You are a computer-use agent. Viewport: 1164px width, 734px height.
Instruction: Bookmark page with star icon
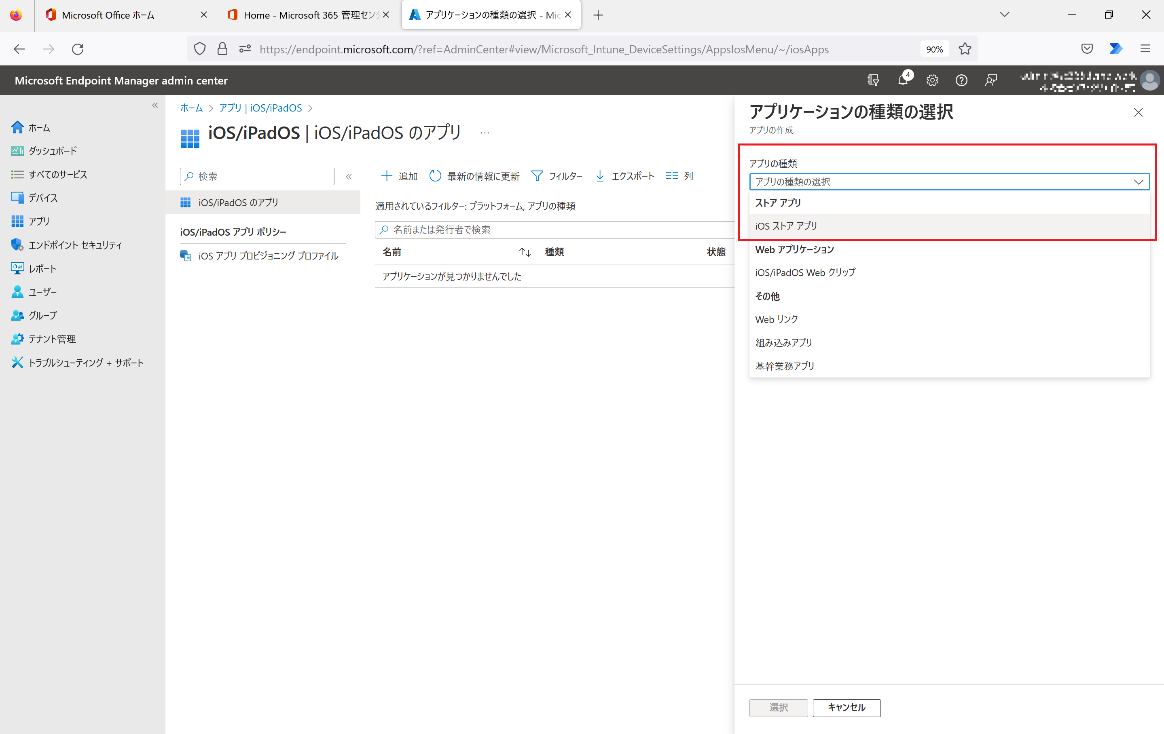coord(965,49)
